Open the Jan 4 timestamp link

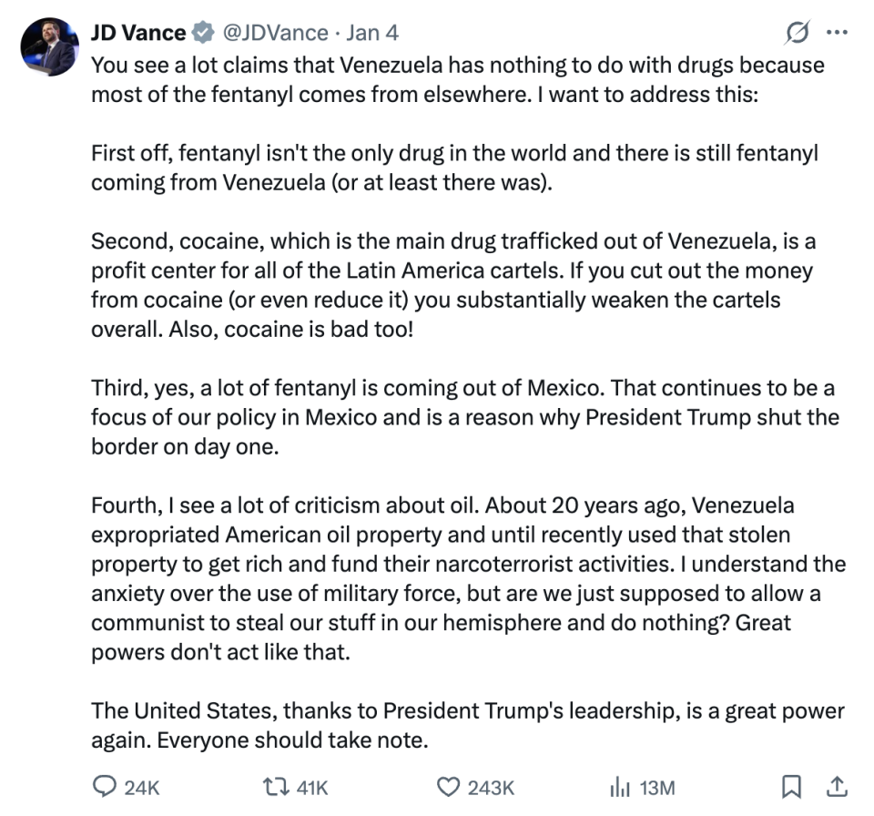pos(372,34)
